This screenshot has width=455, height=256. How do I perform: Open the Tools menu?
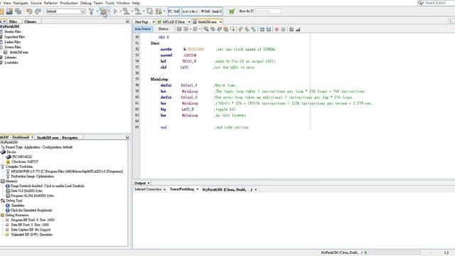109,3
